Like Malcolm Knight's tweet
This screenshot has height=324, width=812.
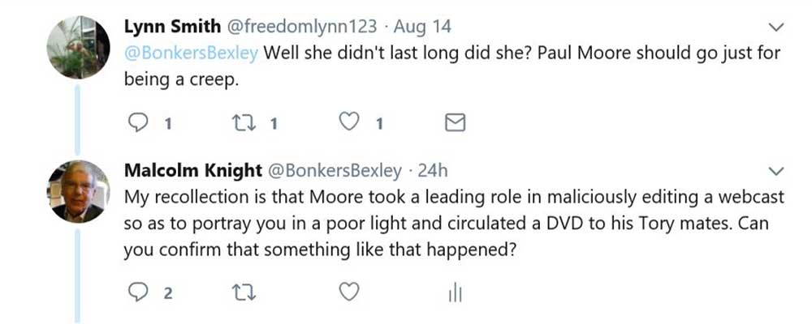pyautogui.click(x=349, y=292)
